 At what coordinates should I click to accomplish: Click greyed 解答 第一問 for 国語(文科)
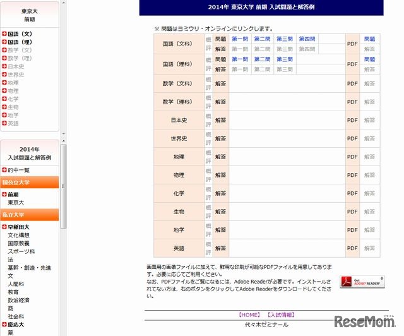point(240,49)
